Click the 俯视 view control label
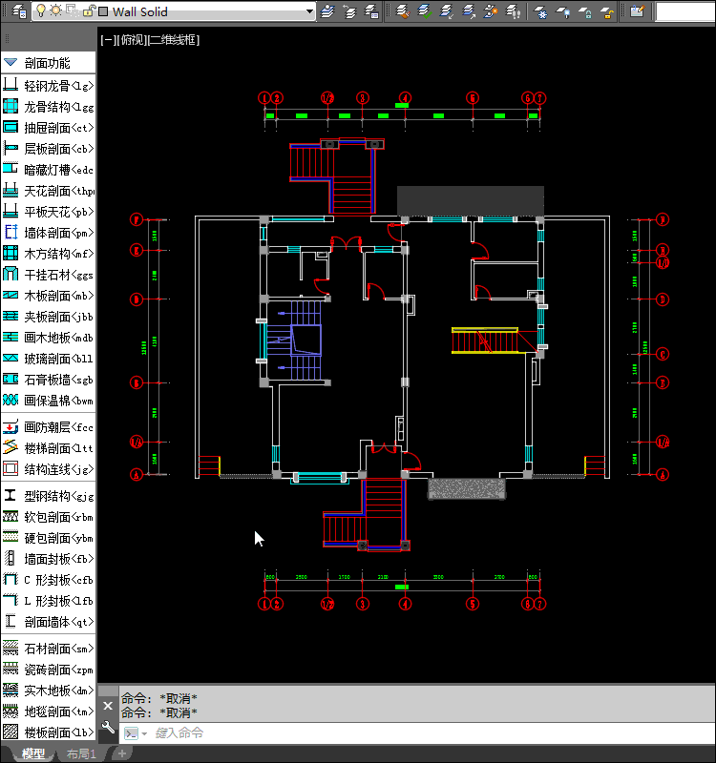 point(129,40)
